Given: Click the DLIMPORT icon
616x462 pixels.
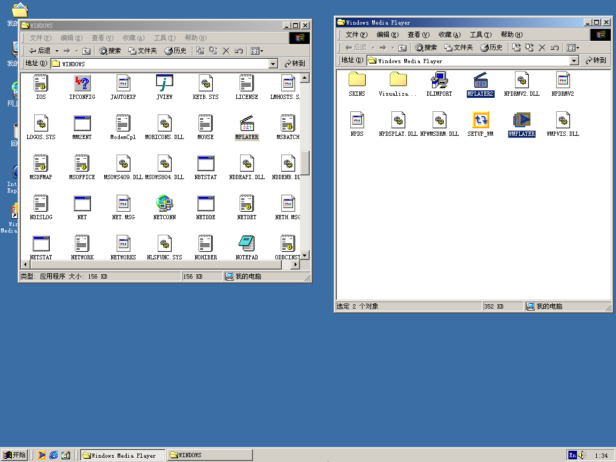Looking at the screenshot, I should (x=439, y=84).
